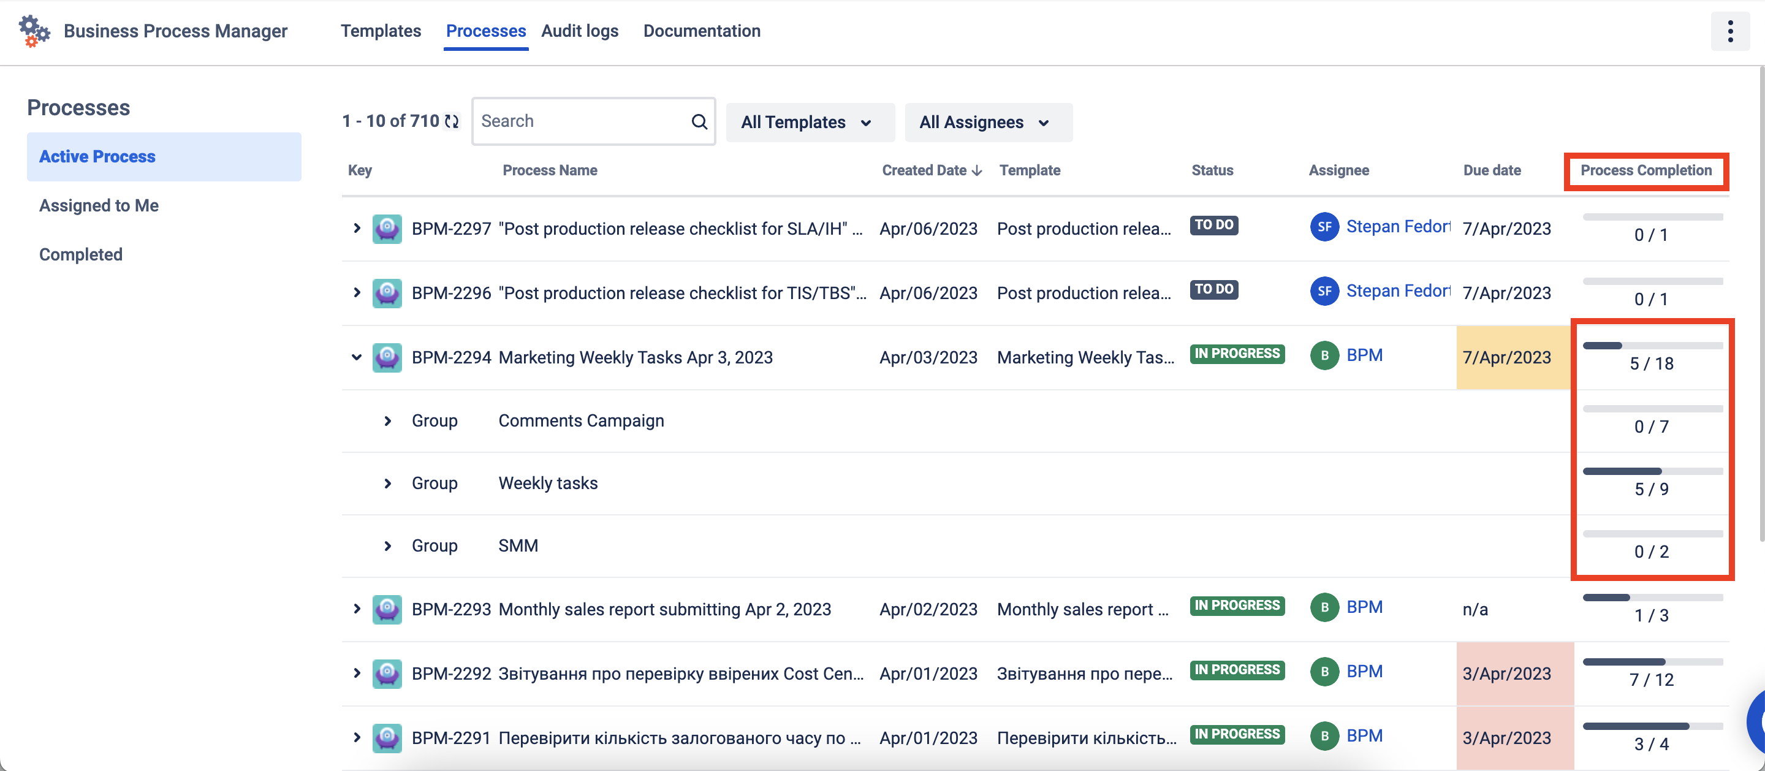Open the Templates tab
1765x771 pixels.
point(380,31)
